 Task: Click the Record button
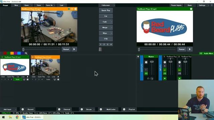(30, 109)
